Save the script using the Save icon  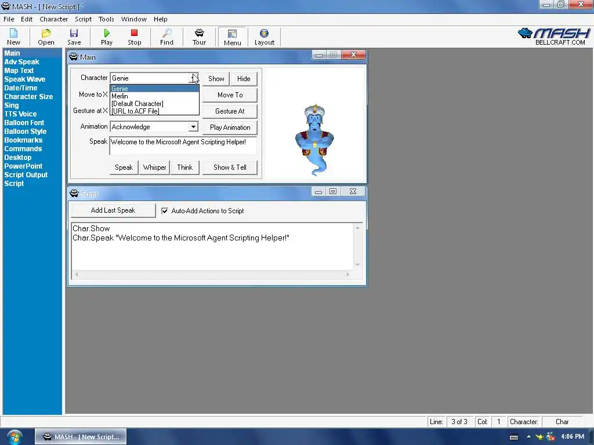point(74,37)
